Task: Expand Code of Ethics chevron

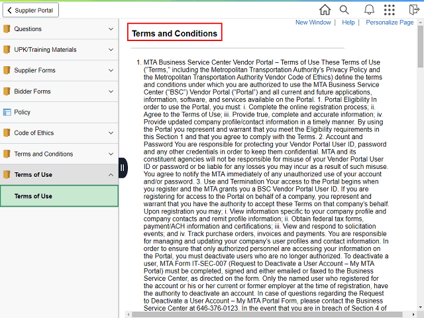Action: (x=111, y=133)
